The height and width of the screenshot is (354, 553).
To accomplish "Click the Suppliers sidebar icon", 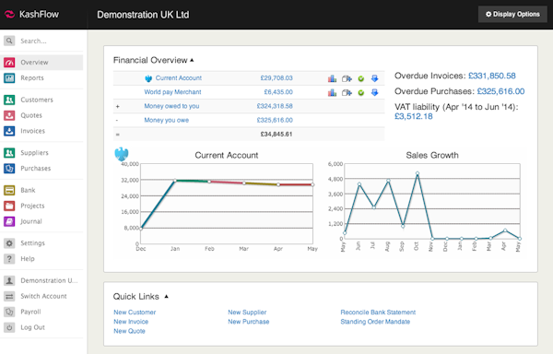I will pyautogui.click(x=9, y=153).
